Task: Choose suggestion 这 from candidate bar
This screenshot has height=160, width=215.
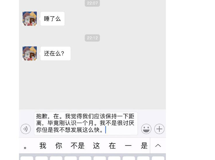Action: 96,145
